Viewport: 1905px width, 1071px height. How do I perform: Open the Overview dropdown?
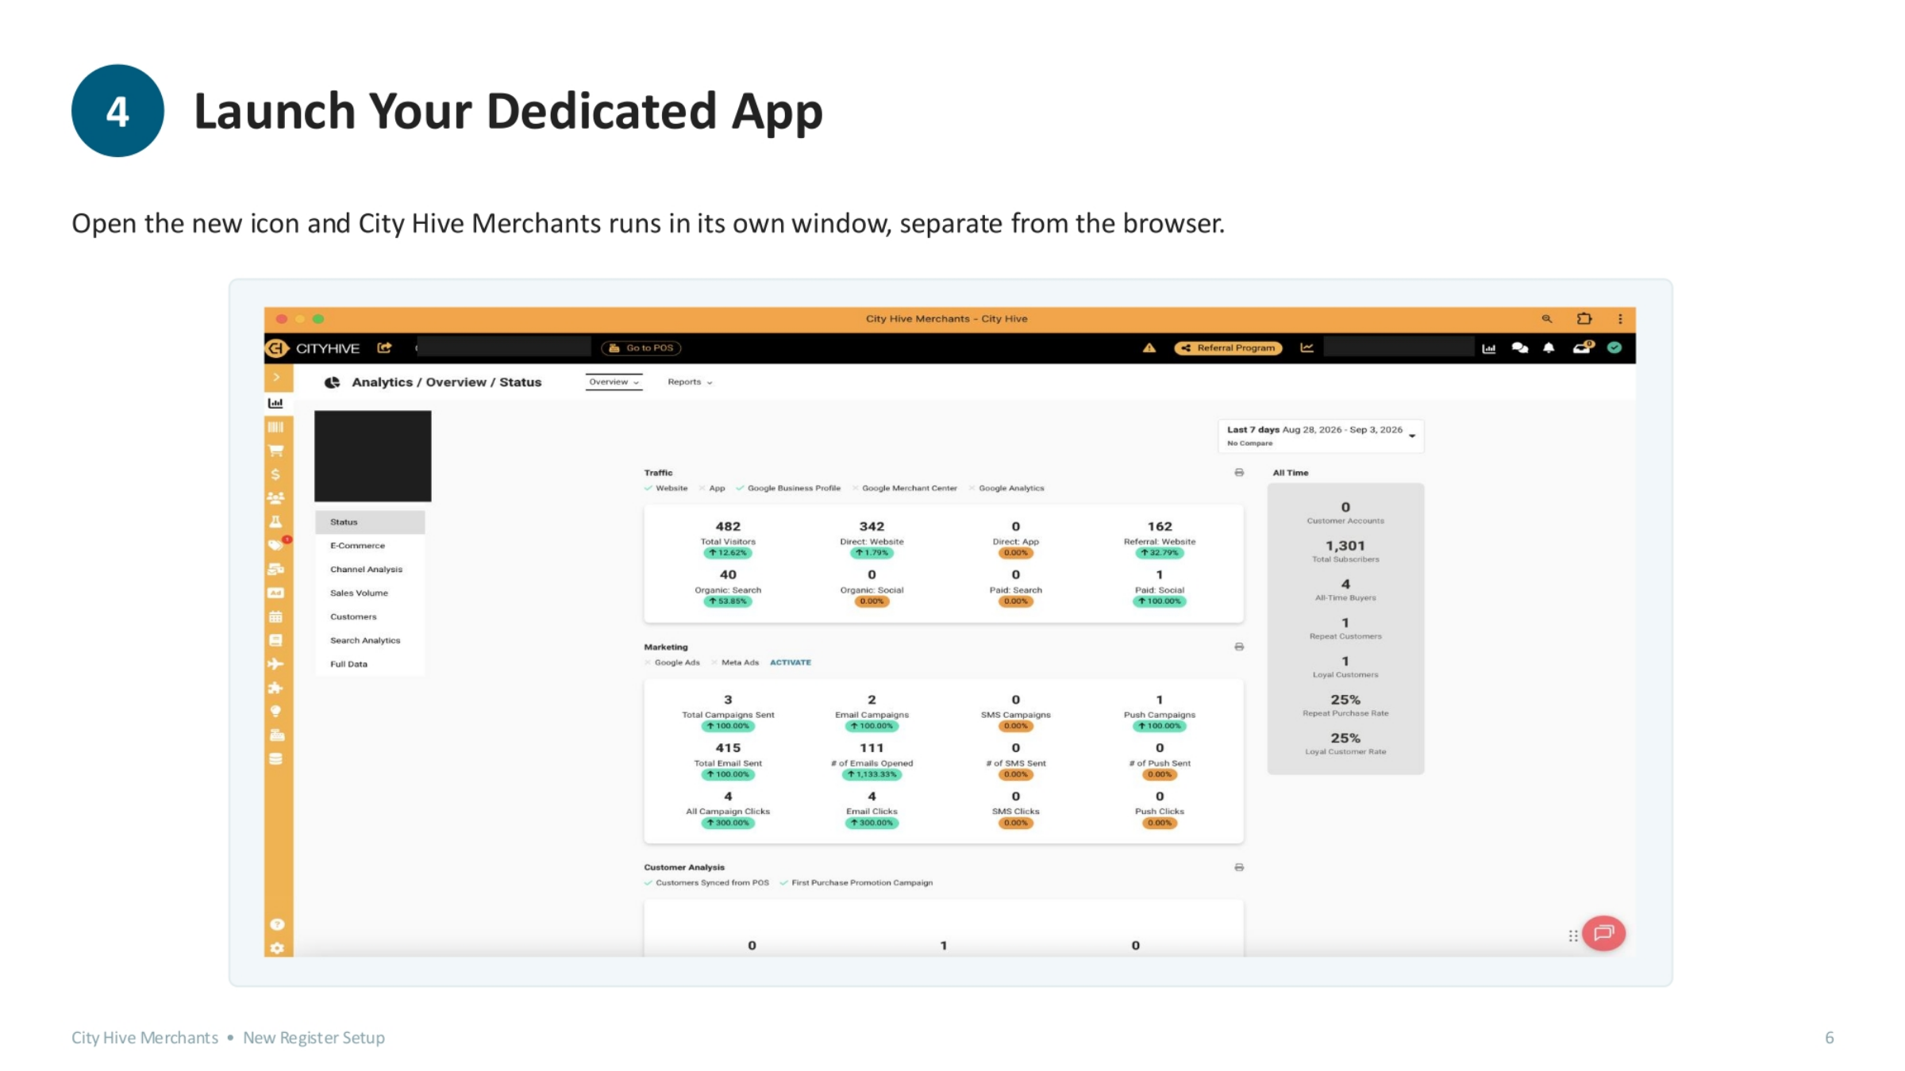(x=614, y=382)
